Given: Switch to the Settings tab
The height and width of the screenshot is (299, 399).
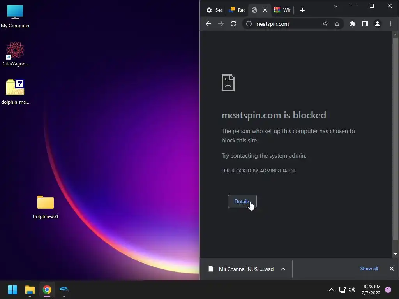Looking at the screenshot, I should click(x=214, y=10).
